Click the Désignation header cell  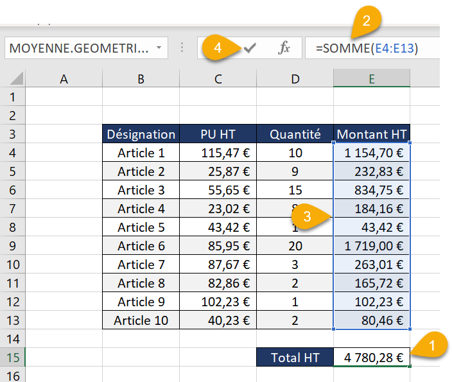coord(141,134)
